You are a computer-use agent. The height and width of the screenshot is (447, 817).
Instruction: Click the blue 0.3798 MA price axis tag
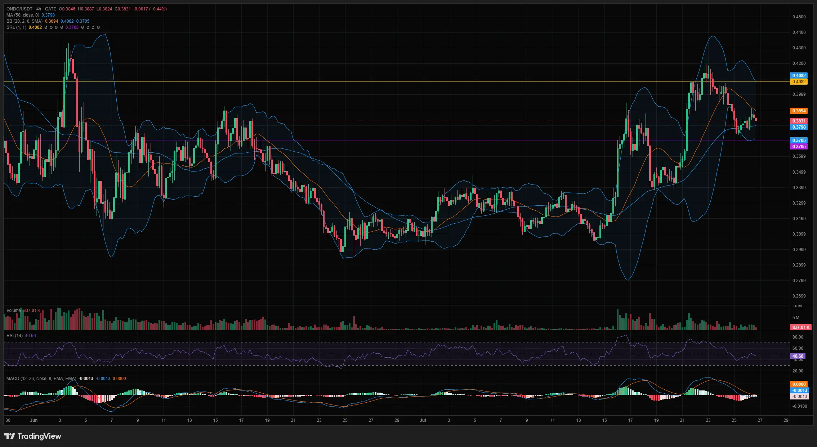[799, 127]
